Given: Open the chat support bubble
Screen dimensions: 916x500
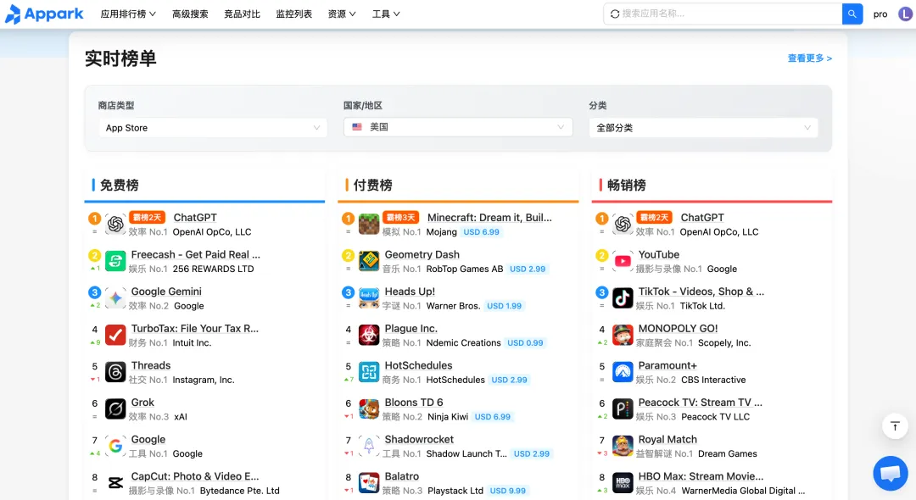Looking at the screenshot, I should (891, 473).
